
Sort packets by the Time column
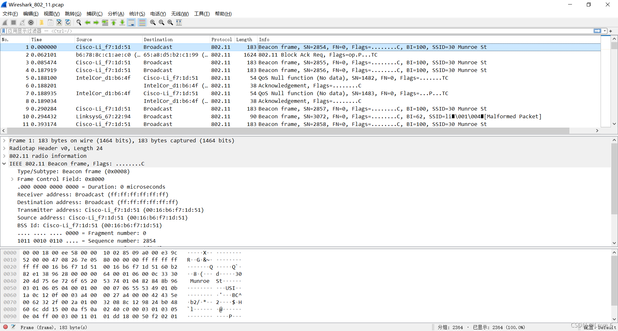[52, 40]
